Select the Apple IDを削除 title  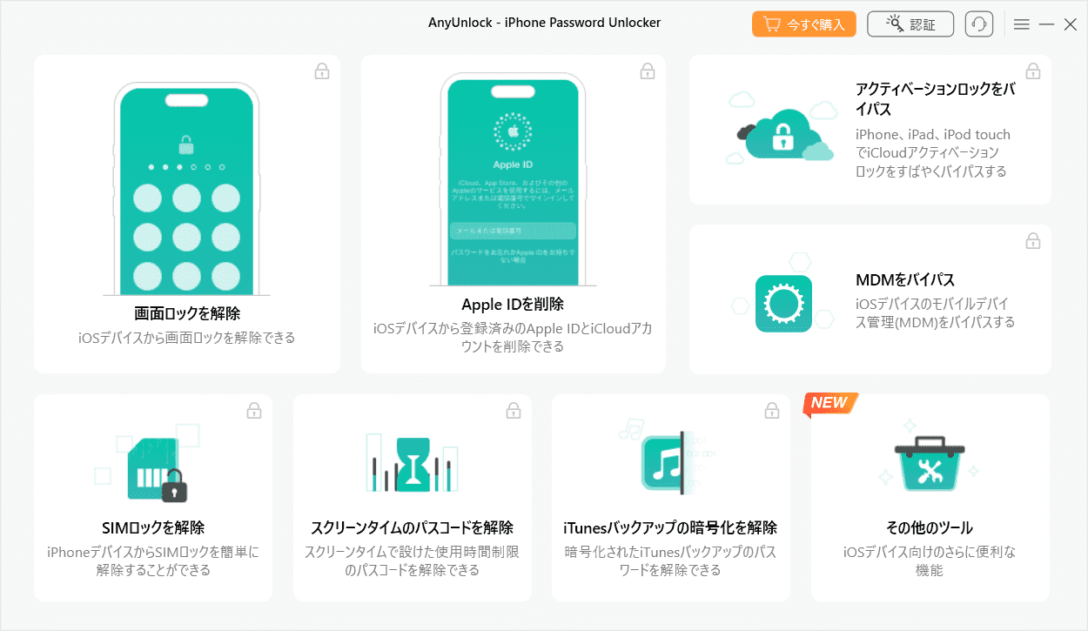point(513,305)
